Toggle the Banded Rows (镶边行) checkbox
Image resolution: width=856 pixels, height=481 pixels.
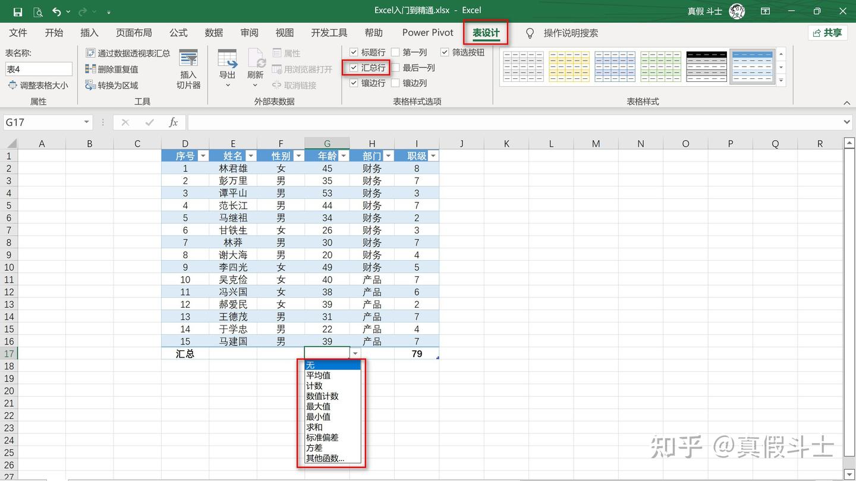point(354,83)
